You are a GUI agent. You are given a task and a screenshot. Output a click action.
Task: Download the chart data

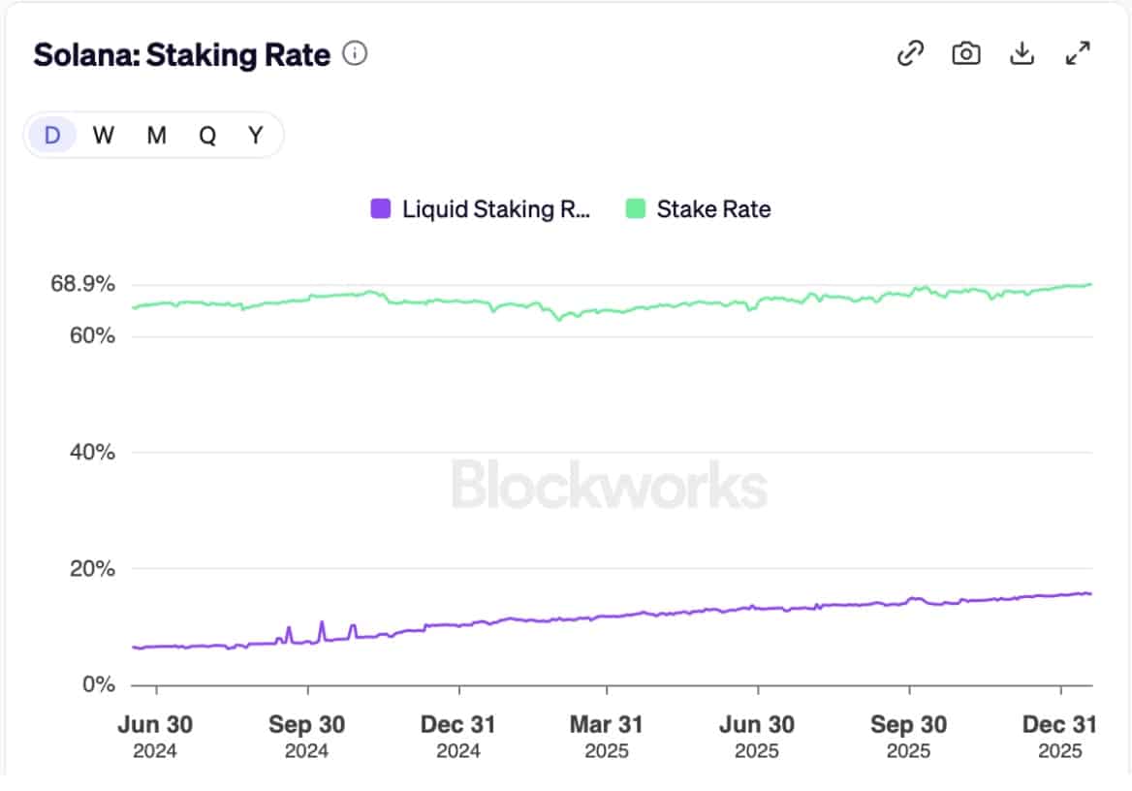pyautogui.click(x=1022, y=54)
